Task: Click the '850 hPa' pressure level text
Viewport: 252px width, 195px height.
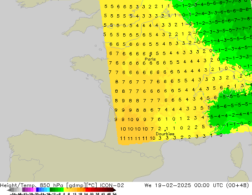Action: (51, 185)
